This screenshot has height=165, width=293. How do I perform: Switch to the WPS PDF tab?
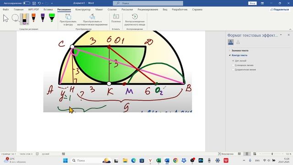click(33, 9)
